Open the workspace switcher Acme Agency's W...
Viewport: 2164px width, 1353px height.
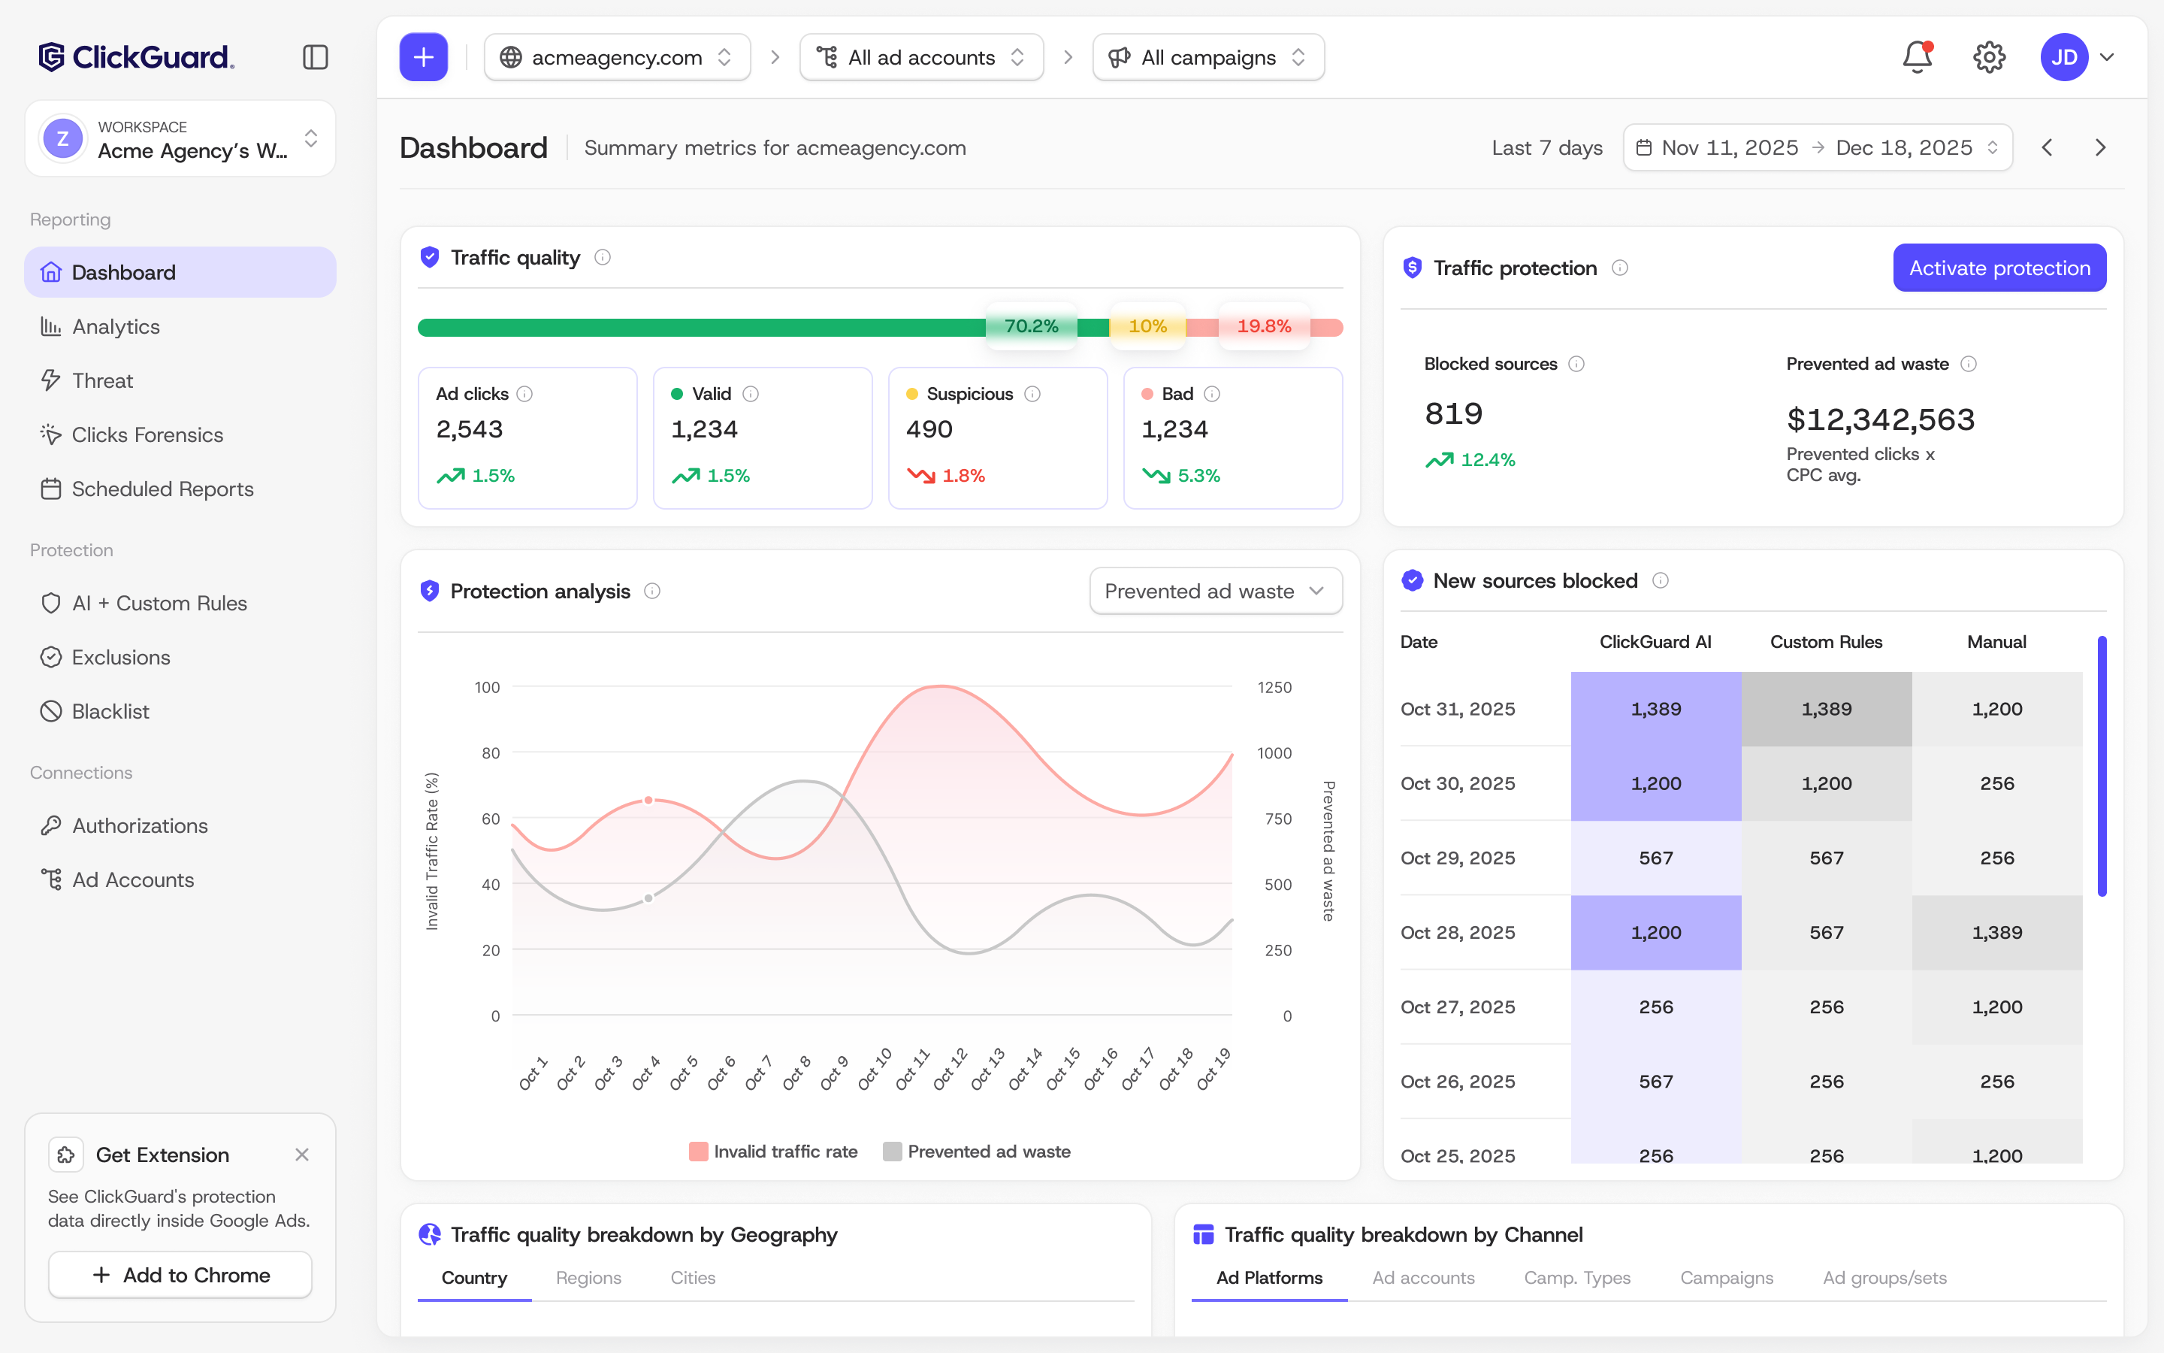click(180, 139)
